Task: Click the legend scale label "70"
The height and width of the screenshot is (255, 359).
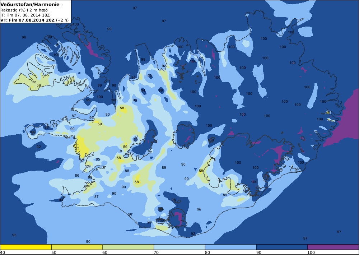Action: [x=156, y=252]
